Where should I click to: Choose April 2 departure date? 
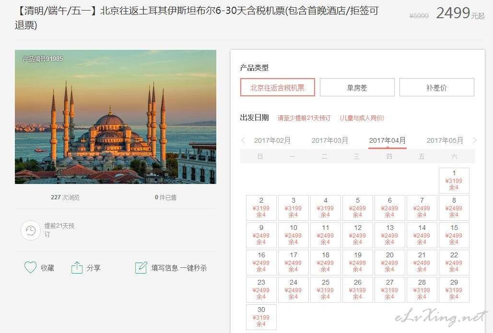click(261, 207)
